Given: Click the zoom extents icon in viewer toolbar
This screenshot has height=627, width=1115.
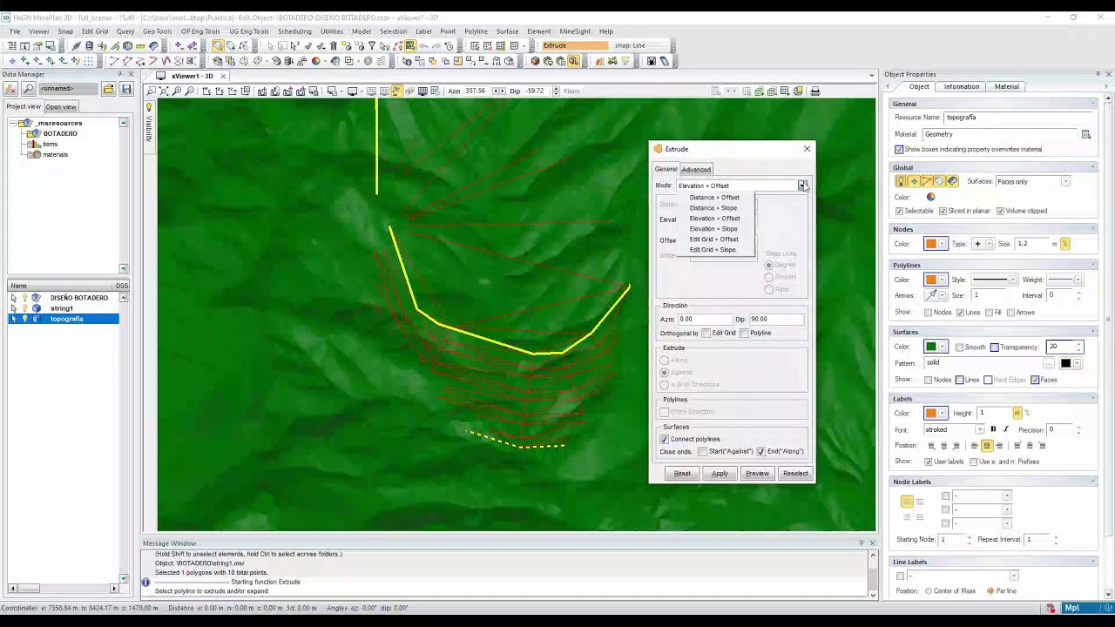Looking at the screenshot, I should (x=164, y=91).
